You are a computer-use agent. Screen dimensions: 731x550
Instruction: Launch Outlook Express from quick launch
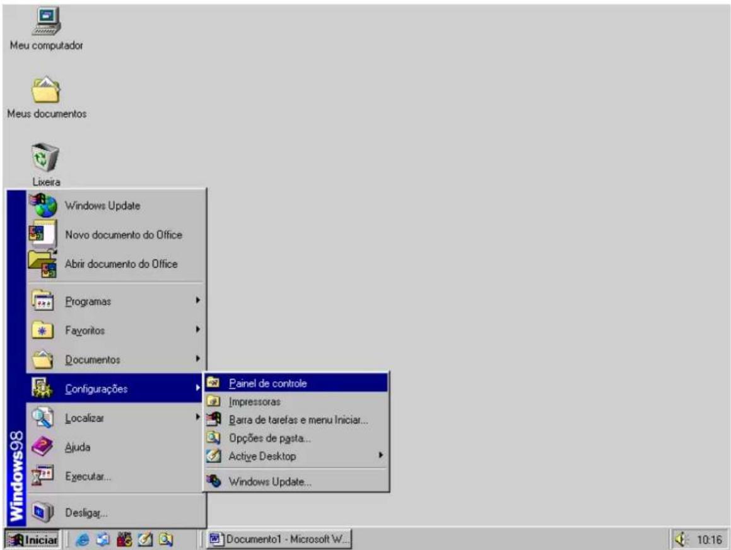pos(103,540)
